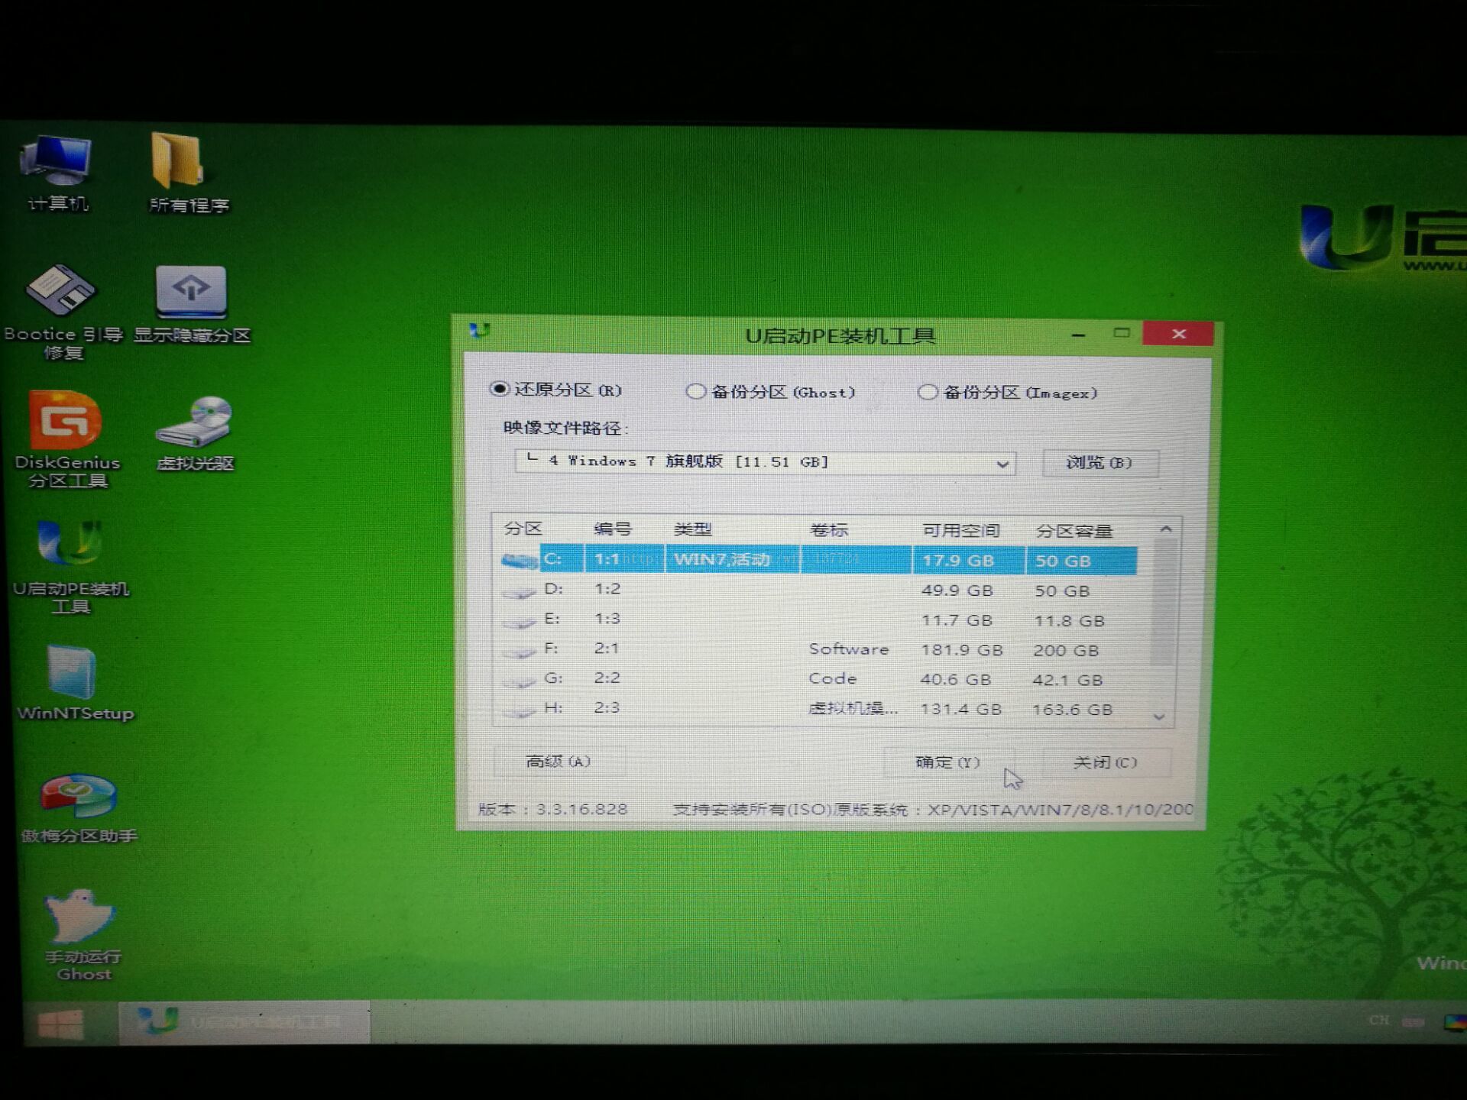
Task: Click the Windows Start button
Action: click(61, 1024)
